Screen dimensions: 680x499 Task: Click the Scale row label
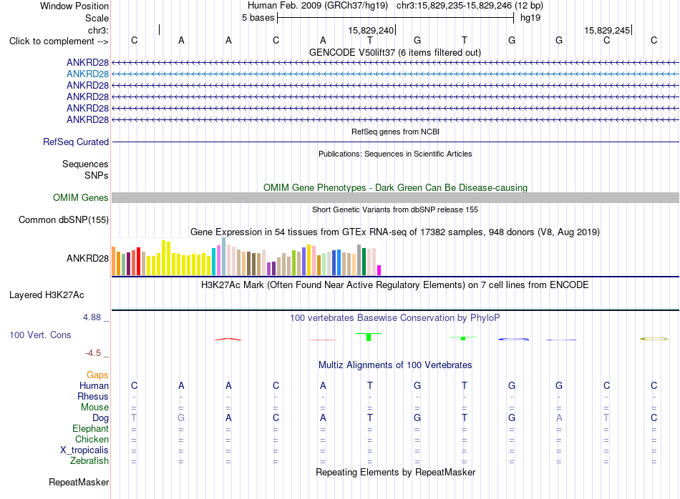pos(97,18)
